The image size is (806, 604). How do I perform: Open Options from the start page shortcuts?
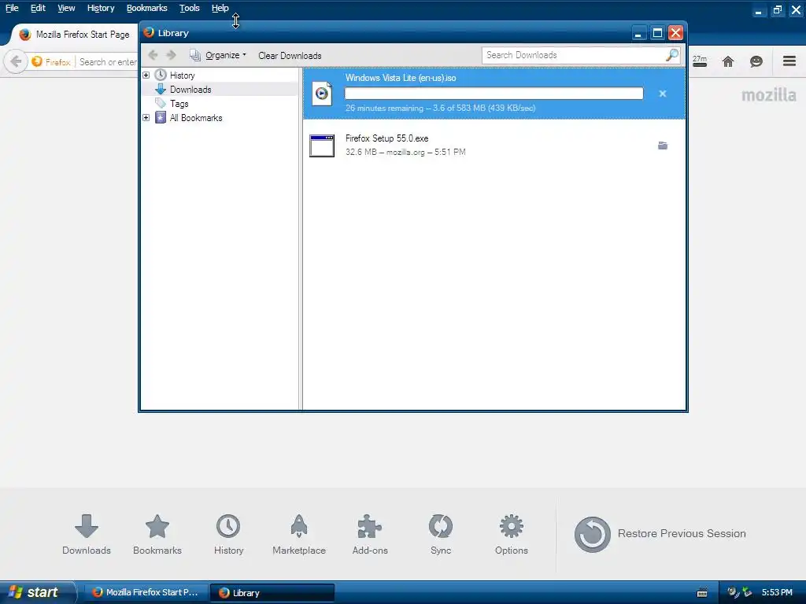pos(512,534)
